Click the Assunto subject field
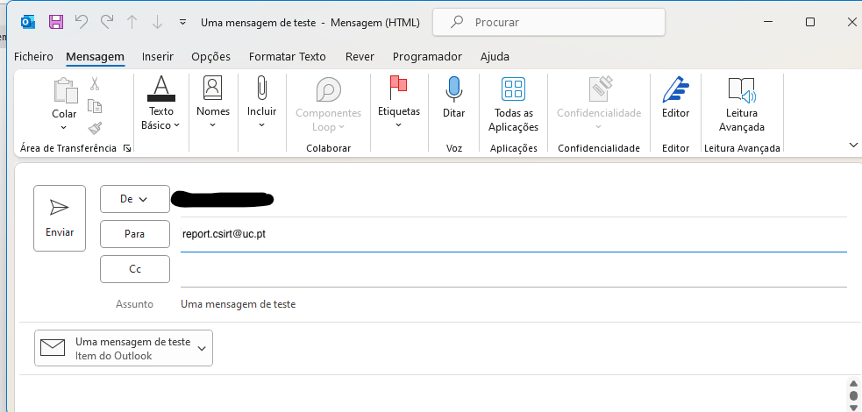 [x=509, y=304]
